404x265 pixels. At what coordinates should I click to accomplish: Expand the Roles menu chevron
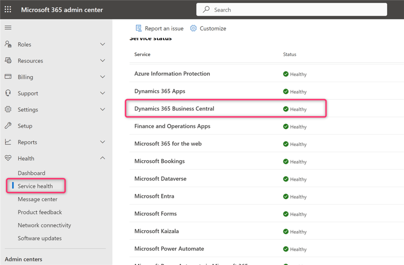[x=103, y=44]
